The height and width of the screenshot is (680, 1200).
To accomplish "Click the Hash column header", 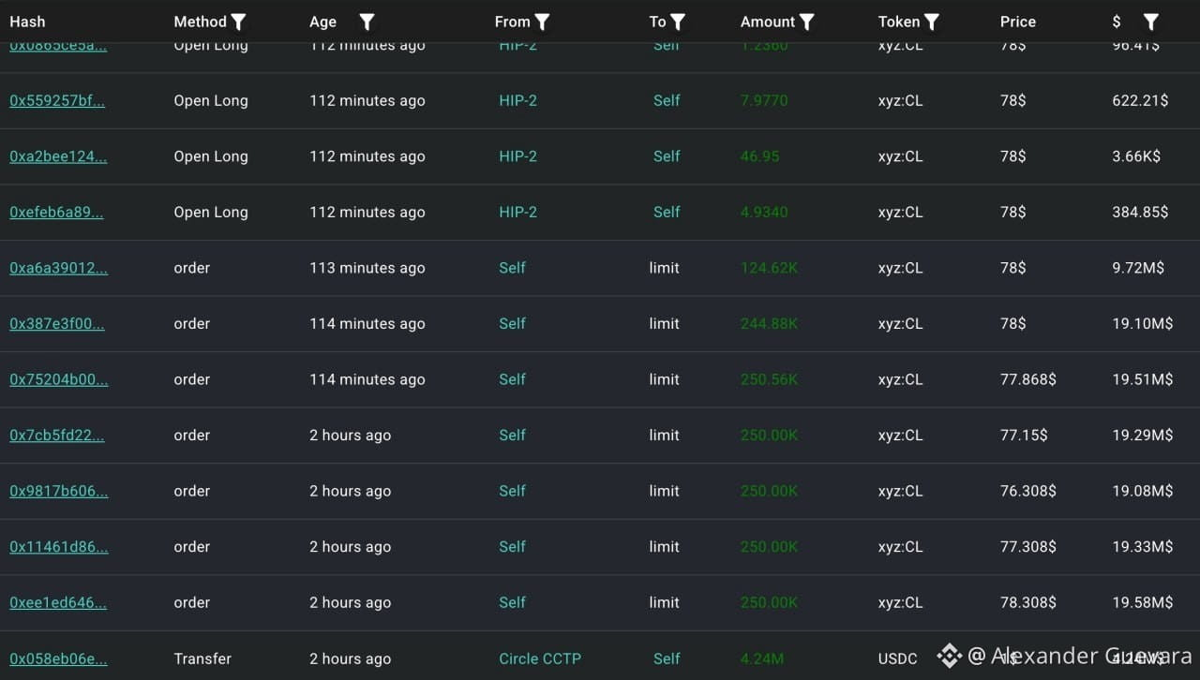I will click(27, 22).
